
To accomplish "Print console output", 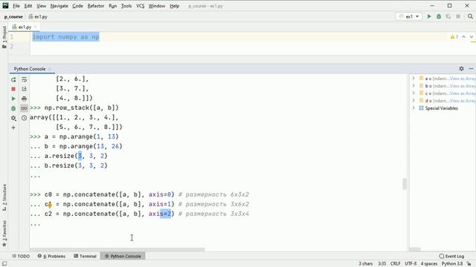I will tap(24, 99).
